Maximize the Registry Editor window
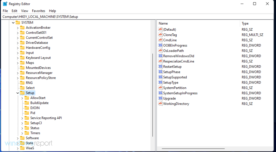 click(x=254, y=4)
